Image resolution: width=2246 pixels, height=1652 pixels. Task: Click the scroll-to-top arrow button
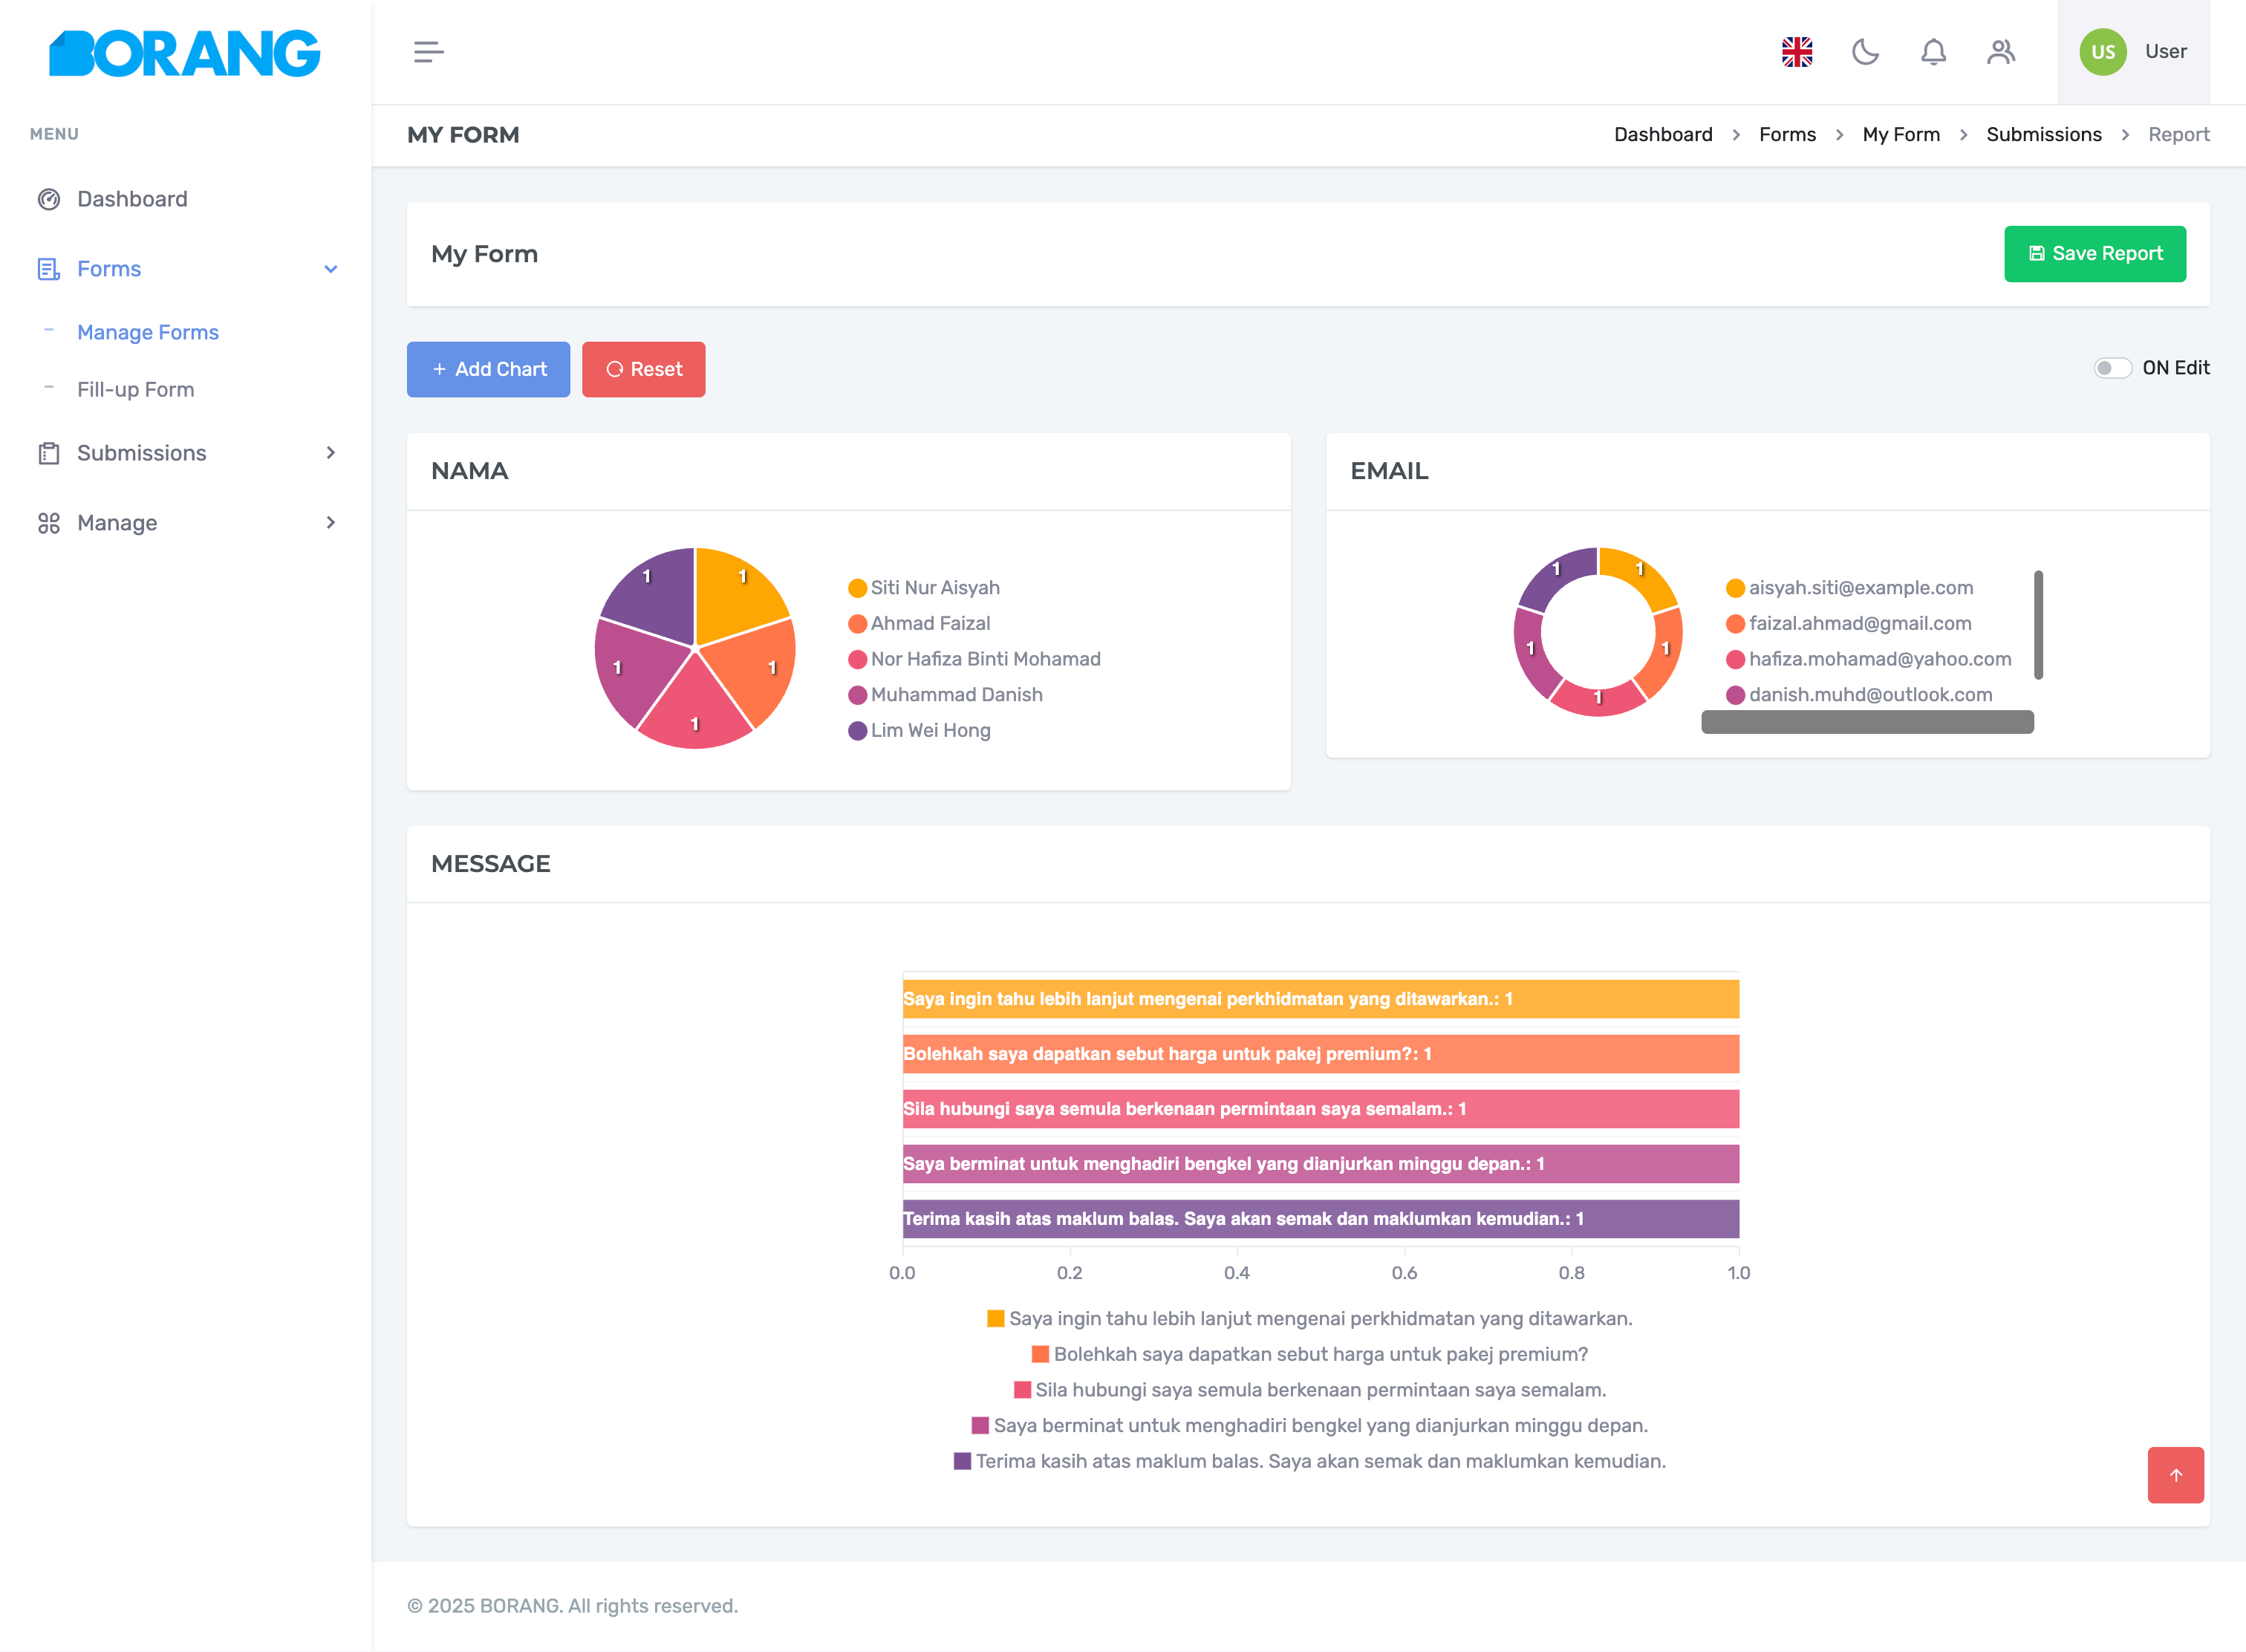2175,1475
